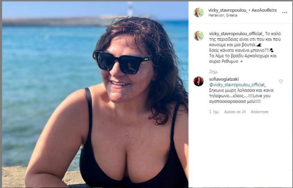This screenshot has height=188, width=293.
Task: View the 'Αρέσει σε 24' comment likes
Action: click(x=235, y=112)
